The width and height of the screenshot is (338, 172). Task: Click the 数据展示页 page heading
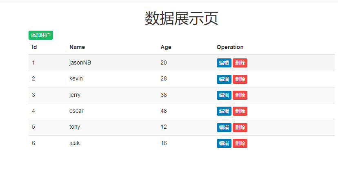pos(181,18)
